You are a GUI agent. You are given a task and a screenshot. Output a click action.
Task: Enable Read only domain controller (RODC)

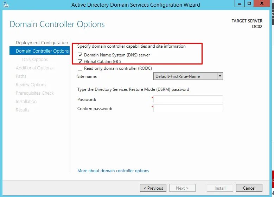[80, 68]
